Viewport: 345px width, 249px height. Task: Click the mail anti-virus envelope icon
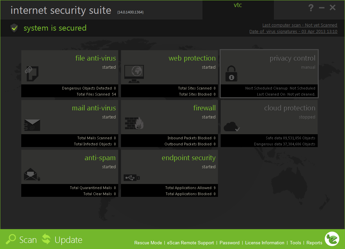point(32,126)
